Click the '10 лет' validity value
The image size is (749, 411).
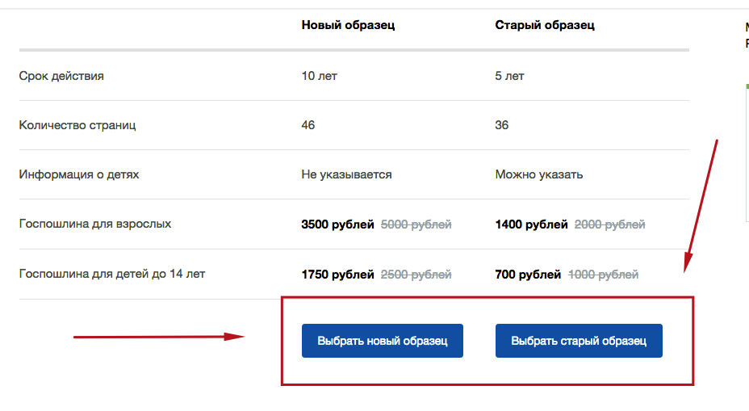tap(320, 76)
